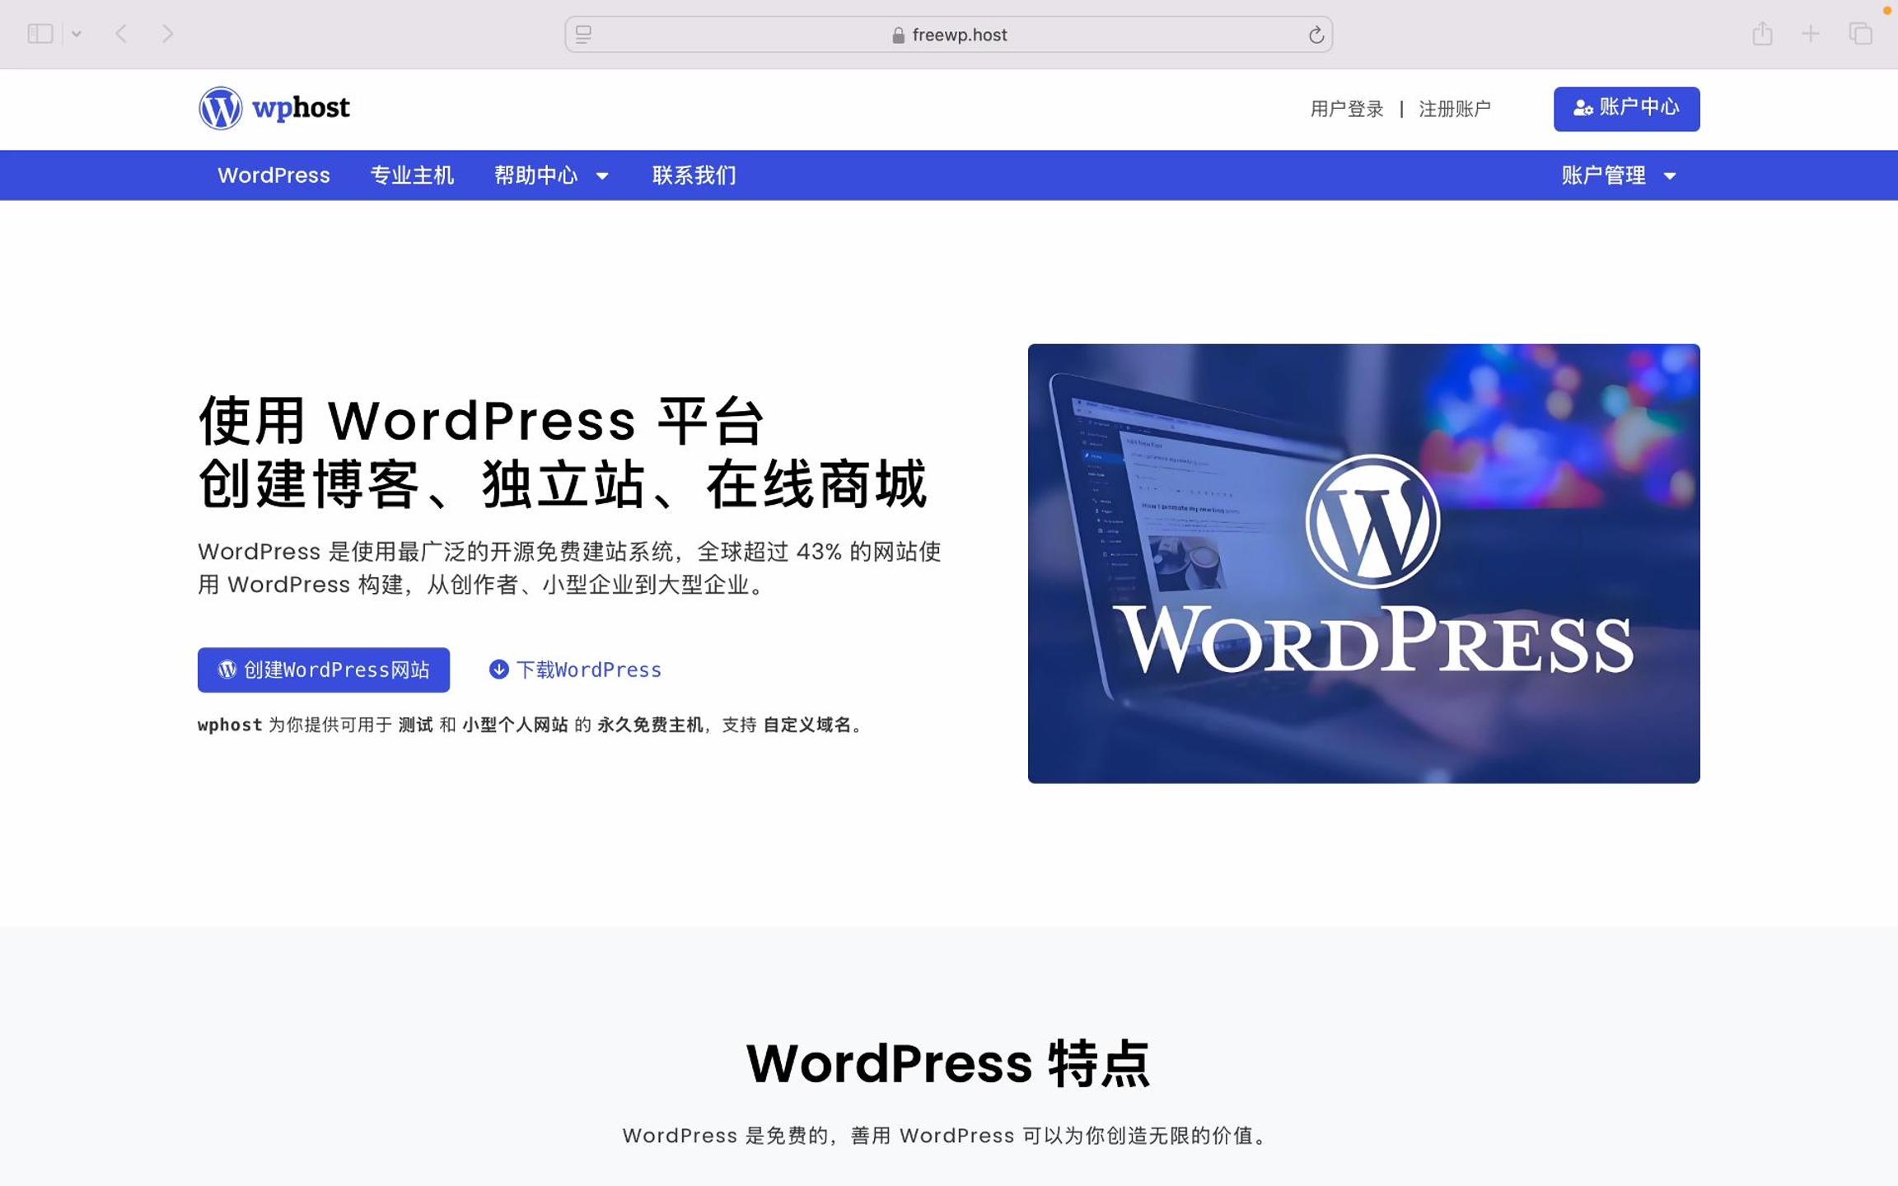Image resolution: width=1898 pixels, height=1186 pixels.
Task: Open the page reader icon in address bar
Action: pyautogui.click(x=583, y=34)
